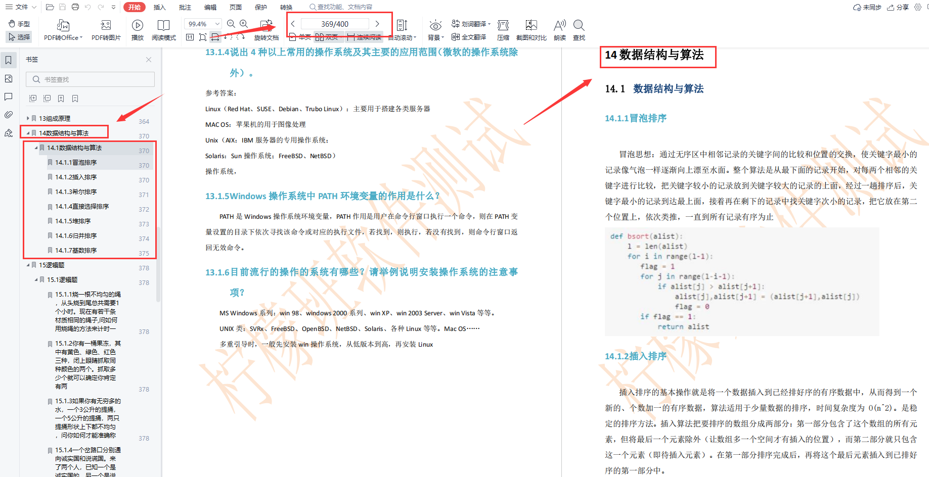This screenshot has height=477, width=929.
Task: Activate the Select (选择) tool
Action: (19, 37)
